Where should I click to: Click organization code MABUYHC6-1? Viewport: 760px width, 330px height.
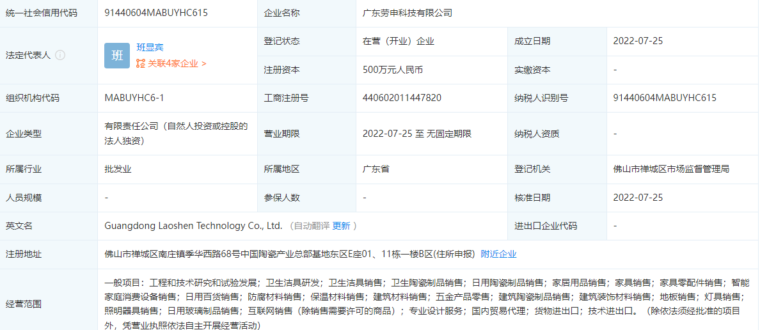134,98
